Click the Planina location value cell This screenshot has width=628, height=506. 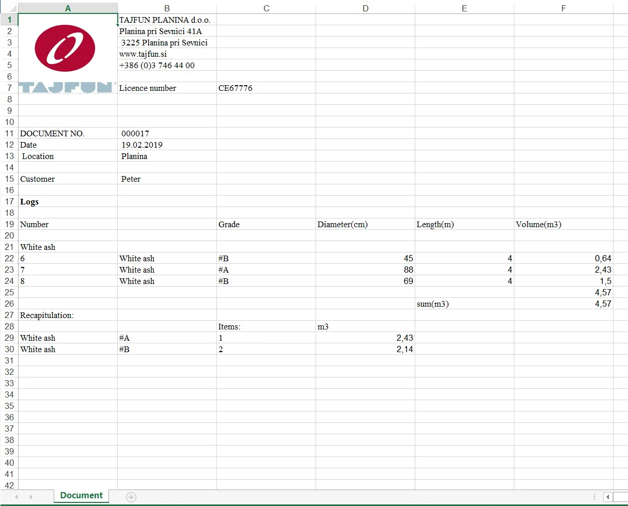click(167, 156)
